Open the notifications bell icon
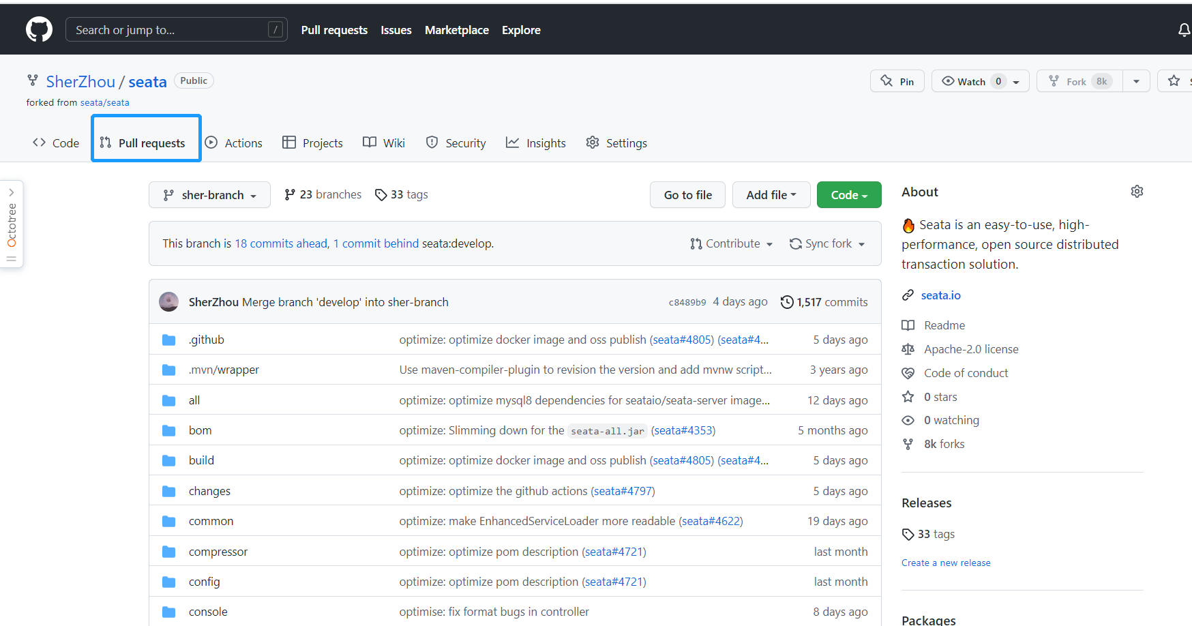Viewport: 1192px width, 626px height. point(1184,30)
